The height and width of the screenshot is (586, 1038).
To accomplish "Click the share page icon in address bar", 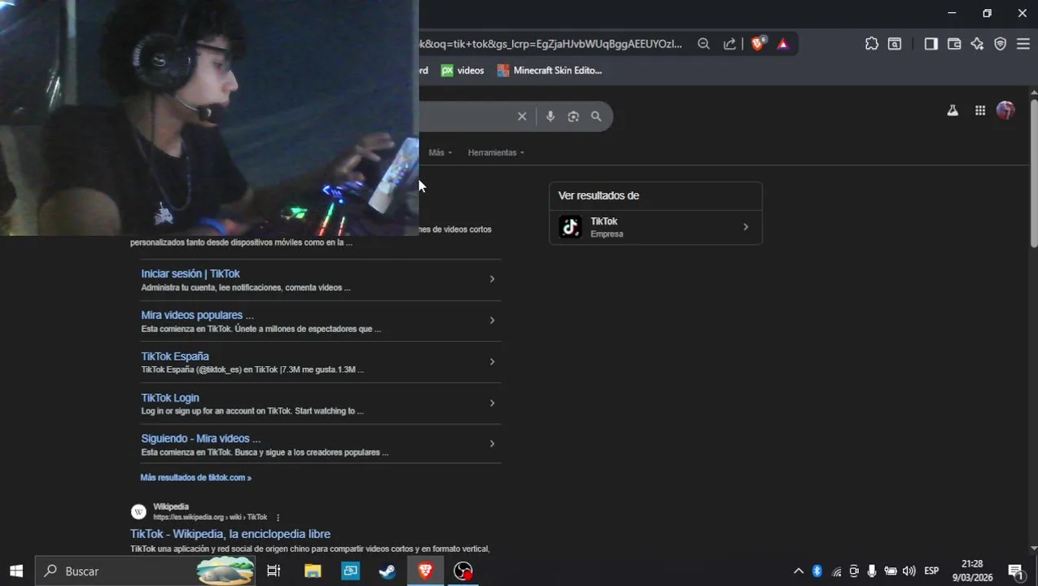I will (x=729, y=44).
